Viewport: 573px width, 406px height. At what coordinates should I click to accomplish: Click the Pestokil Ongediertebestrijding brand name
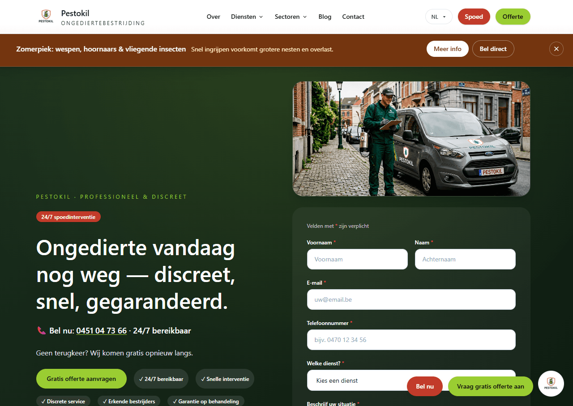pos(103,18)
